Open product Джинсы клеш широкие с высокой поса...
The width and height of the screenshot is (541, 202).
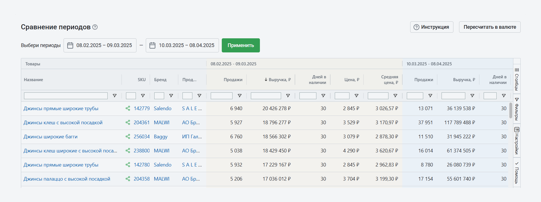70,151
